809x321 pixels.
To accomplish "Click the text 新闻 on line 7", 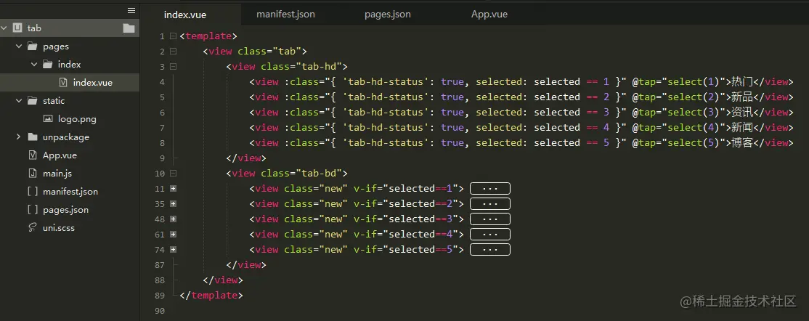I will (x=742, y=128).
